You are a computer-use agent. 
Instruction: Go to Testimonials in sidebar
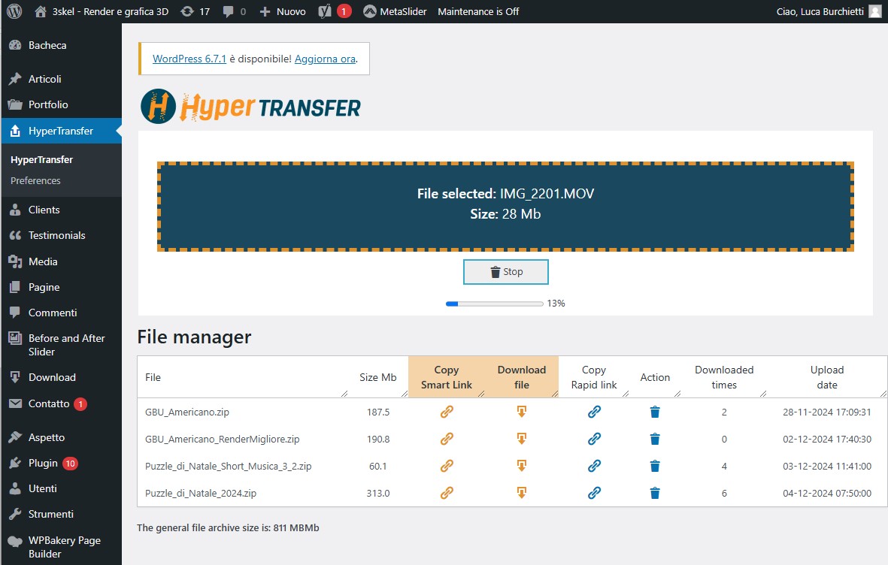click(x=61, y=235)
